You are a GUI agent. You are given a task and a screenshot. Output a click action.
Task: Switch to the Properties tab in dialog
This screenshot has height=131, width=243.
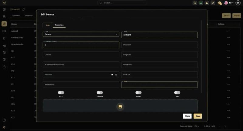tap(59, 25)
